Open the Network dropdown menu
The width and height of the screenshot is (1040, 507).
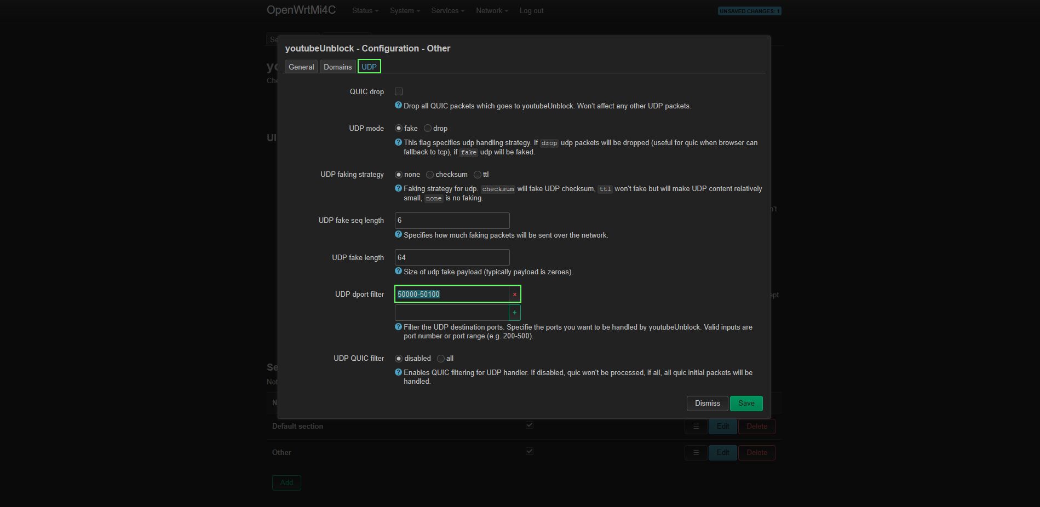492,11
